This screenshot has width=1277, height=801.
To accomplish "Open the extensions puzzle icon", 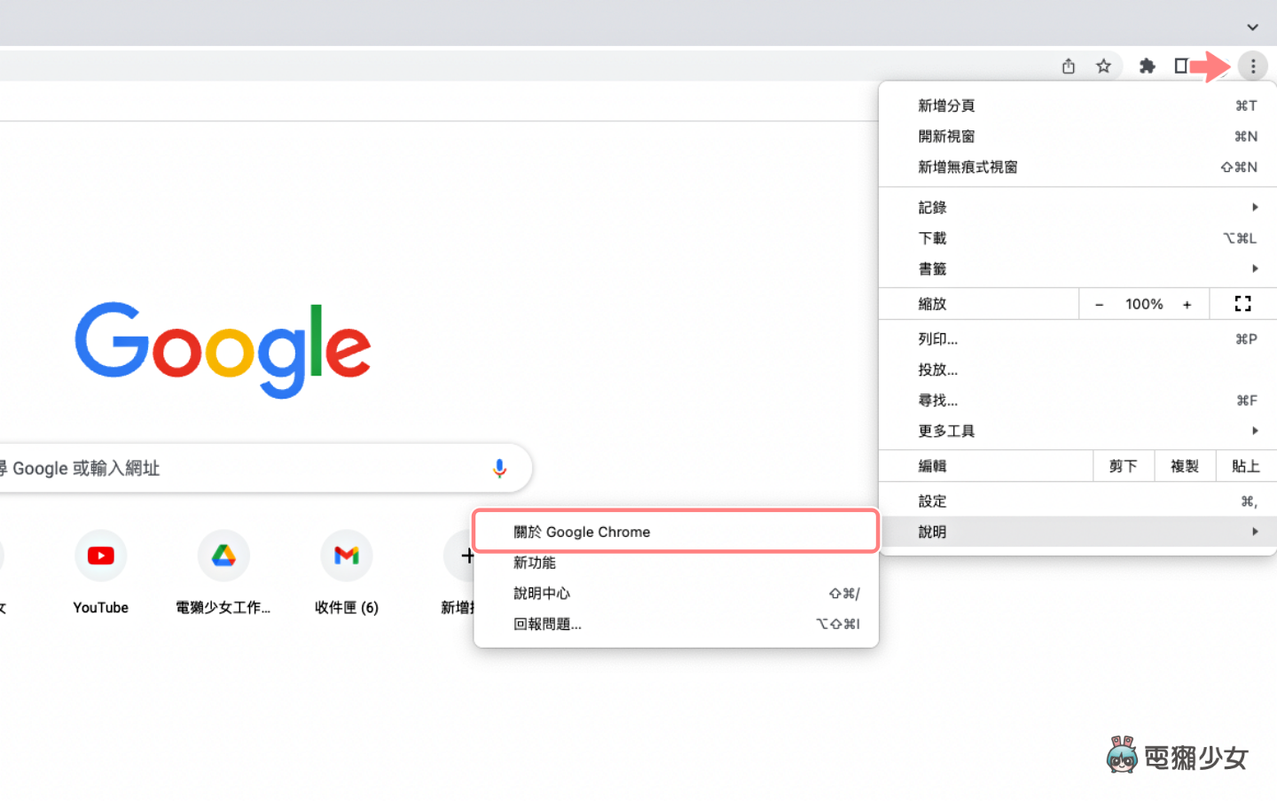I will tap(1147, 66).
